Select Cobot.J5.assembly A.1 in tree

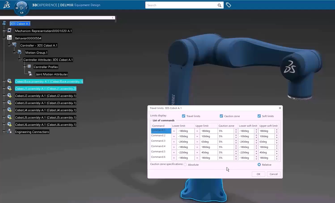pos(45,117)
